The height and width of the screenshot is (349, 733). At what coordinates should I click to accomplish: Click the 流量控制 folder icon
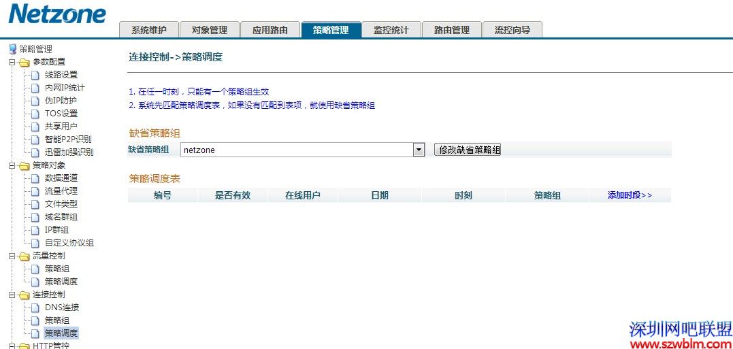tap(25, 256)
